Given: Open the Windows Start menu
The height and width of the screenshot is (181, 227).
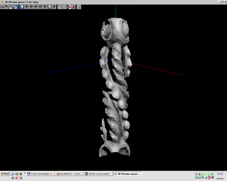Looking at the screenshot, I should pos(5,174).
